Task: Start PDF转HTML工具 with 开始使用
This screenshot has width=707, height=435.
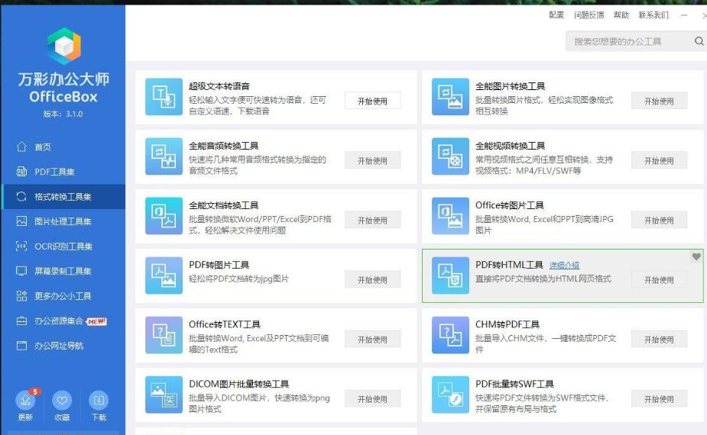Action: point(659,279)
